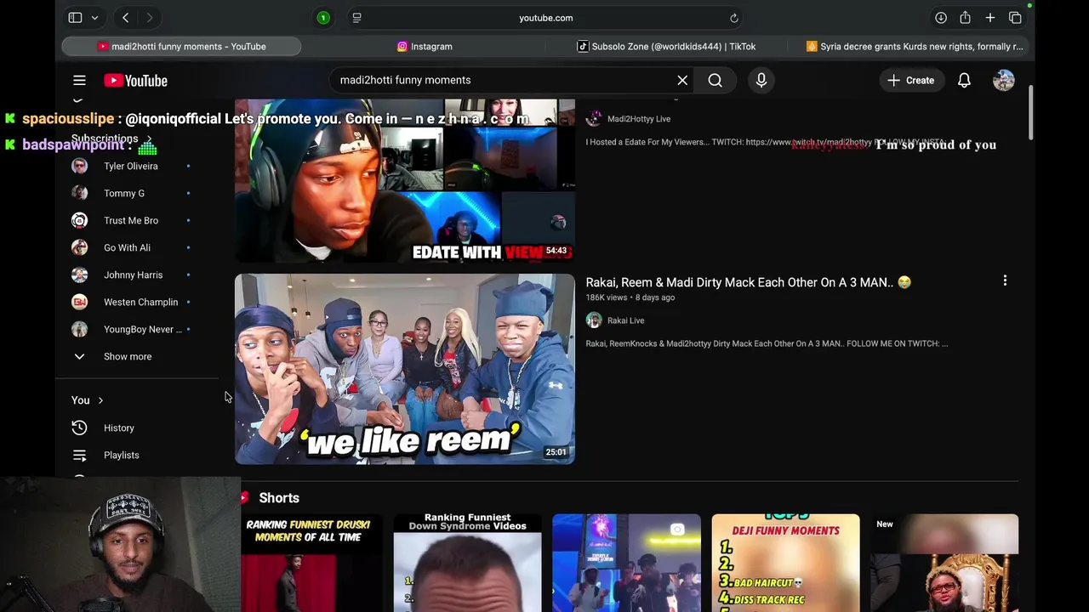The height and width of the screenshot is (612, 1089).
Task: Open the concert crowd short thumbnail
Action: pos(626,563)
